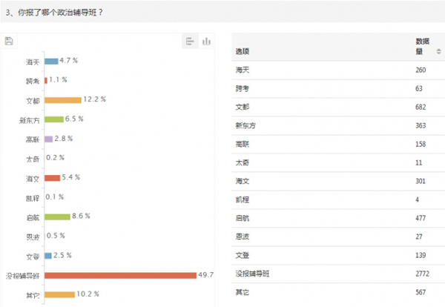Viewport: 445px width, 307px height.
Task: Click the question title 你报了哪个政治辅导班
Action: (59, 12)
